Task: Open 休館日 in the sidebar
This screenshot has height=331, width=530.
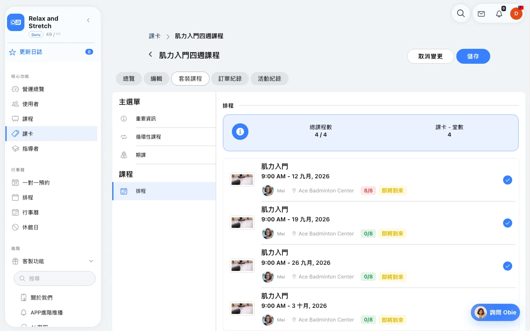Action: (51, 227)
